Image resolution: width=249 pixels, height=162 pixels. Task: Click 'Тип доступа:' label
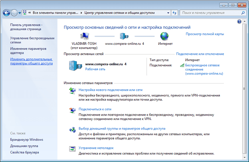pos(159,60)
